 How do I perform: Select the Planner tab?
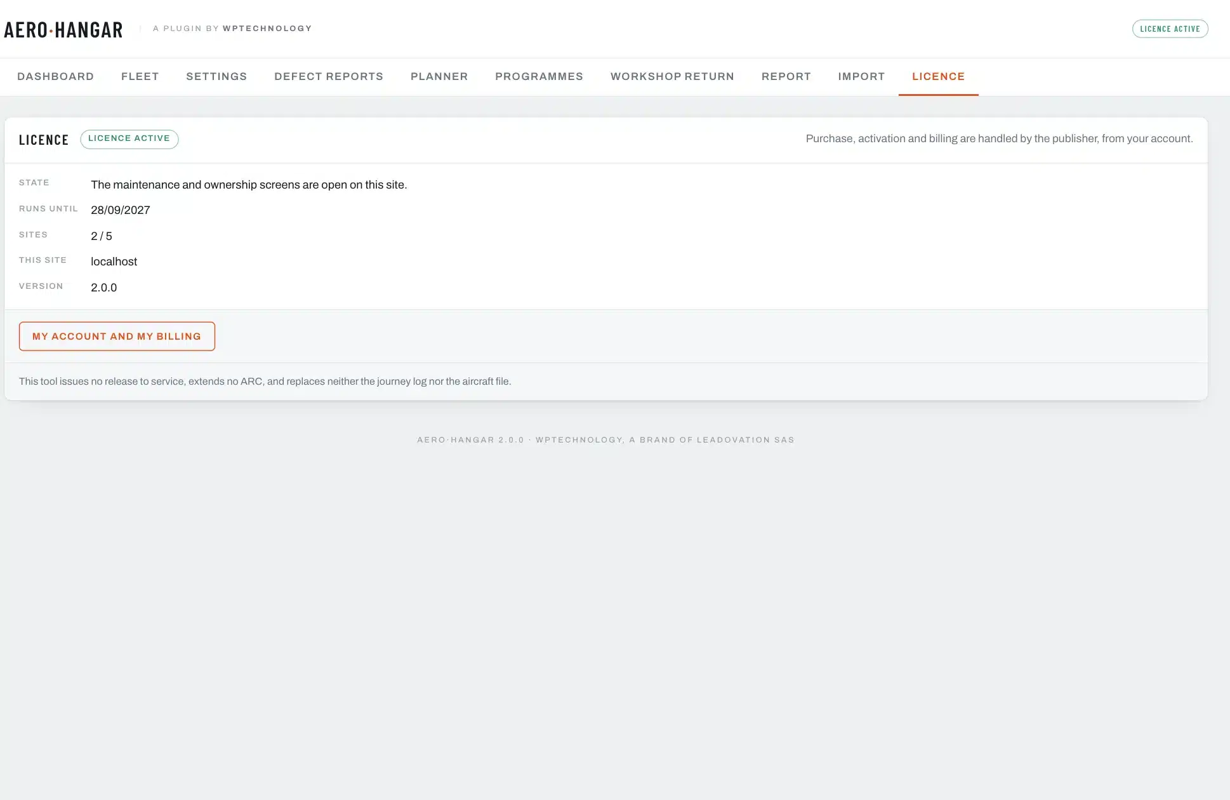coord(439,77)
